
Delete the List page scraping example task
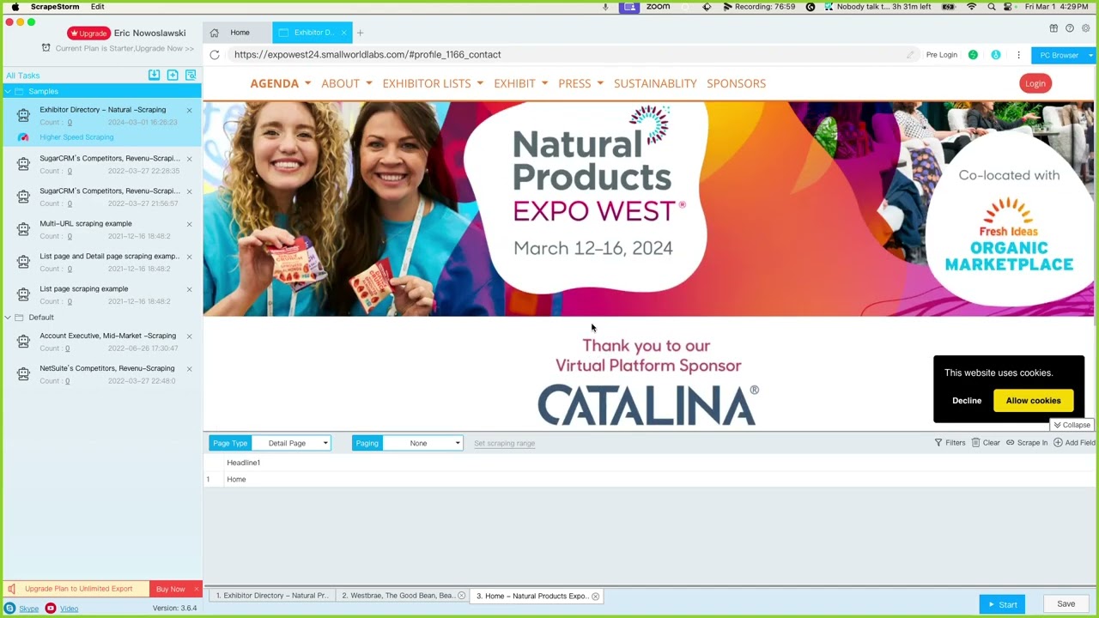(x=190, y=289)
